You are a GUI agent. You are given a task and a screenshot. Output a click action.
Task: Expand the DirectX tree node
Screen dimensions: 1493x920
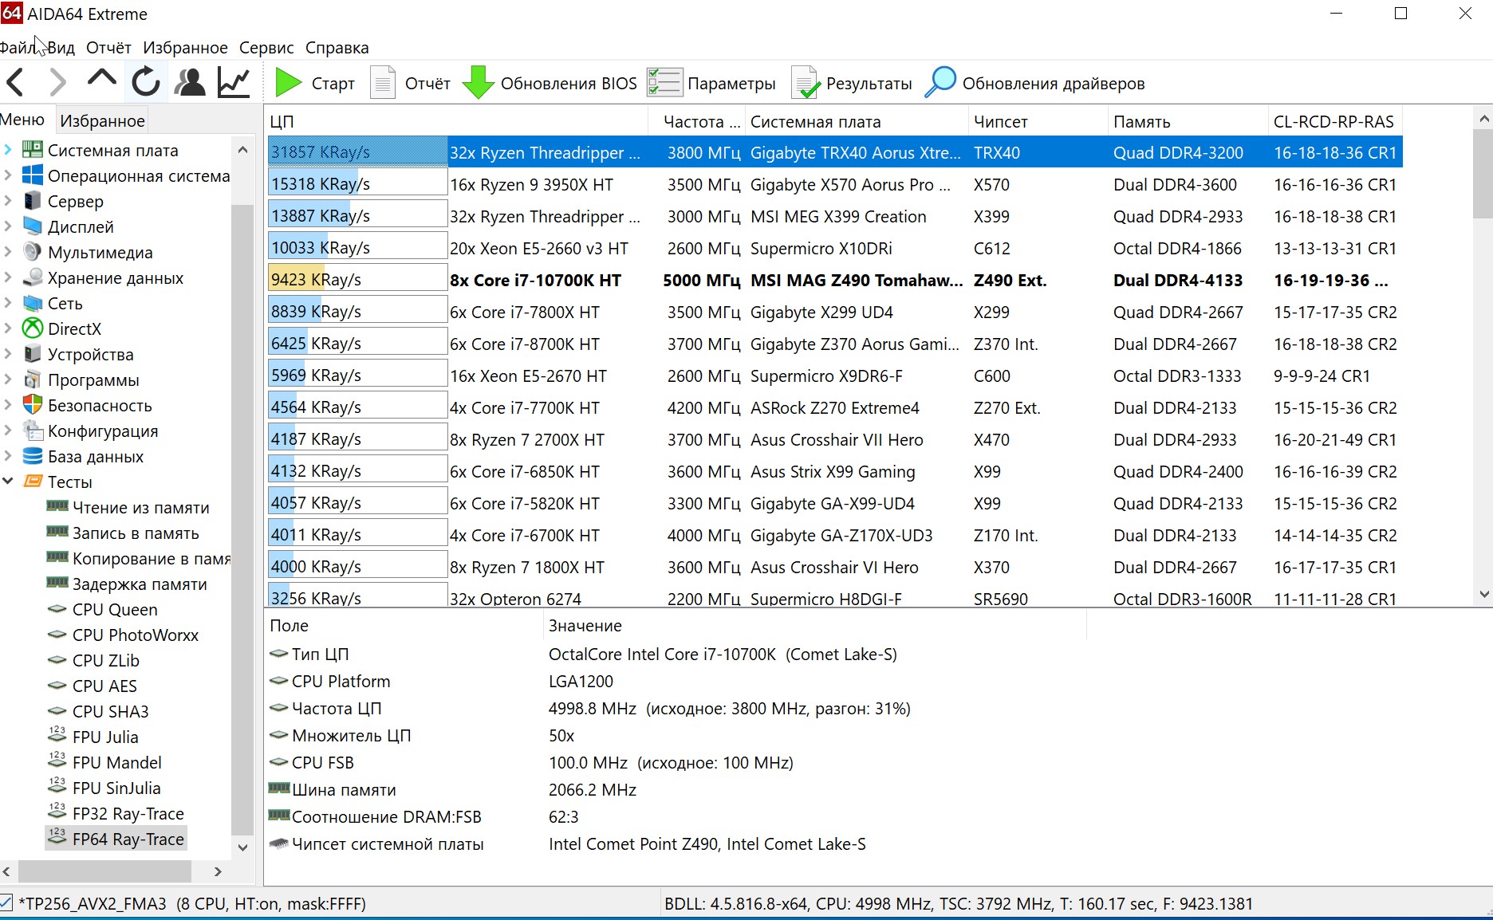tap(8, 328)
